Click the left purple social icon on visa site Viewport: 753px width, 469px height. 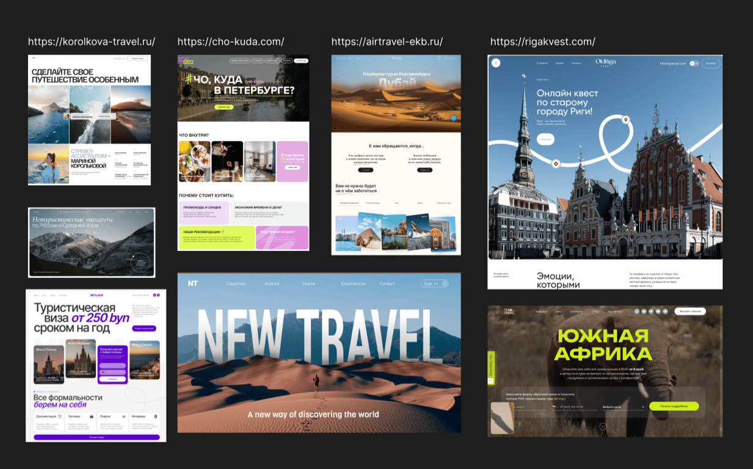(155, 295)
